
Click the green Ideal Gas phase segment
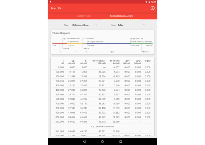click(142, 43)
